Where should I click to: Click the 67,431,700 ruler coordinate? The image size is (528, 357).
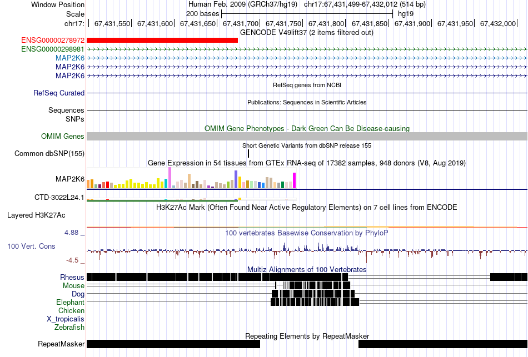click(x=240, y=23)
